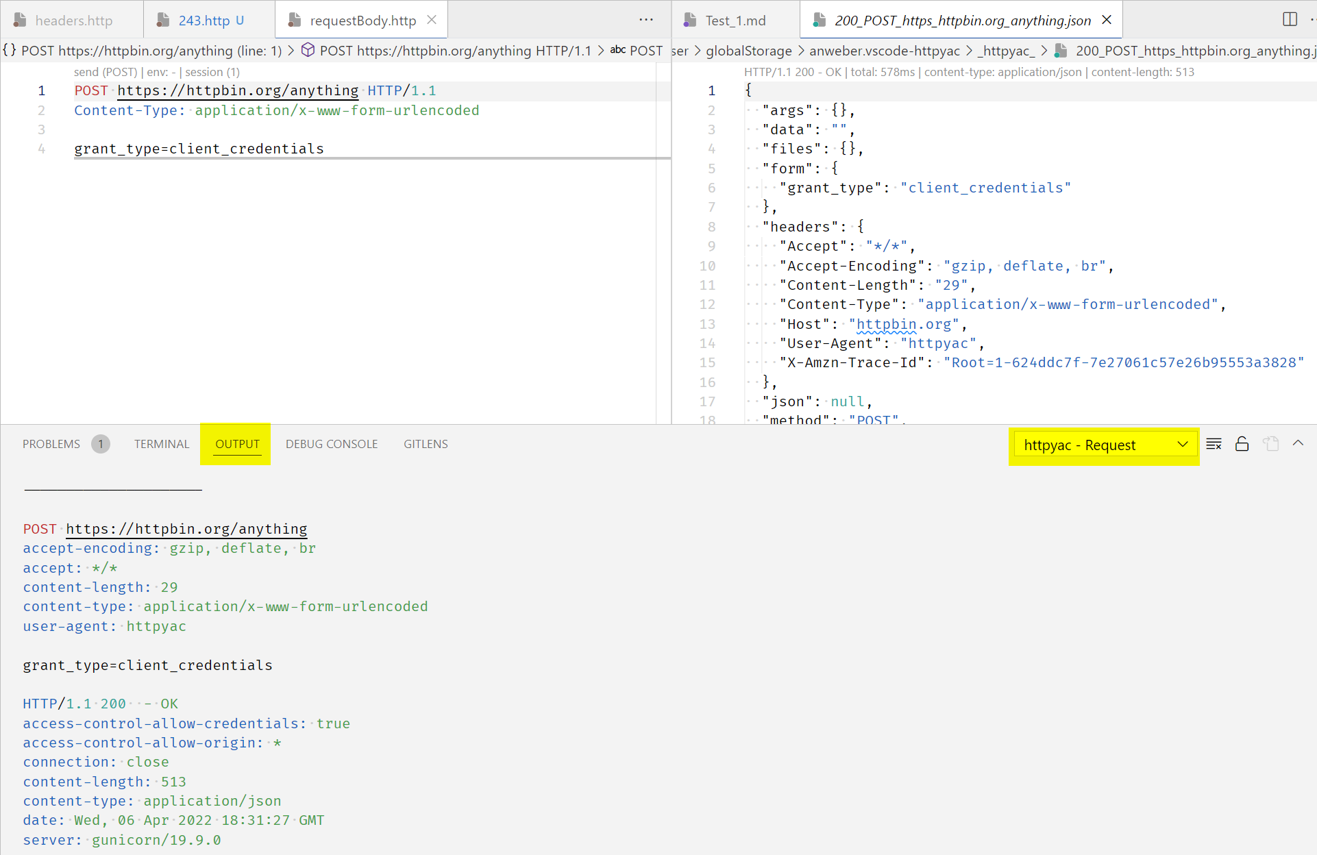The width and height of the screenshot is (1317, 855).
Task: Open the GITLENS panel tab
Action: (x=425, y=443)
